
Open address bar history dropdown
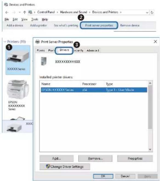coord(147,13)
